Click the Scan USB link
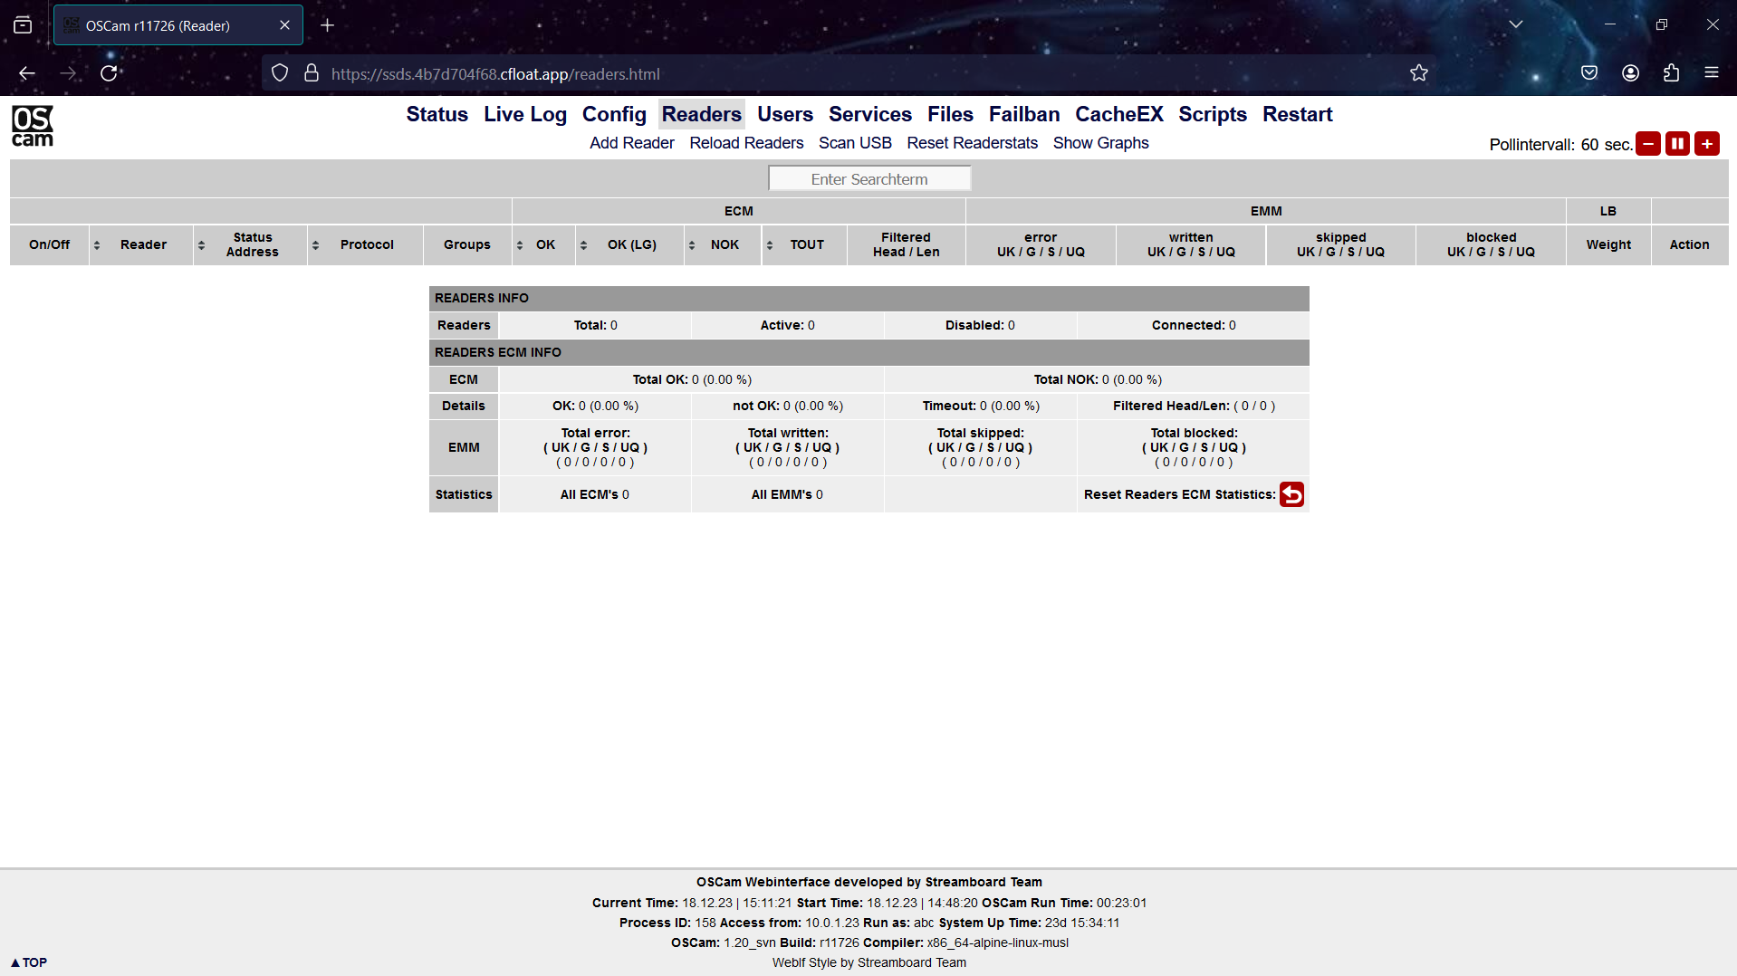Viewport: 1737px width, 976px height. (855, 143)
